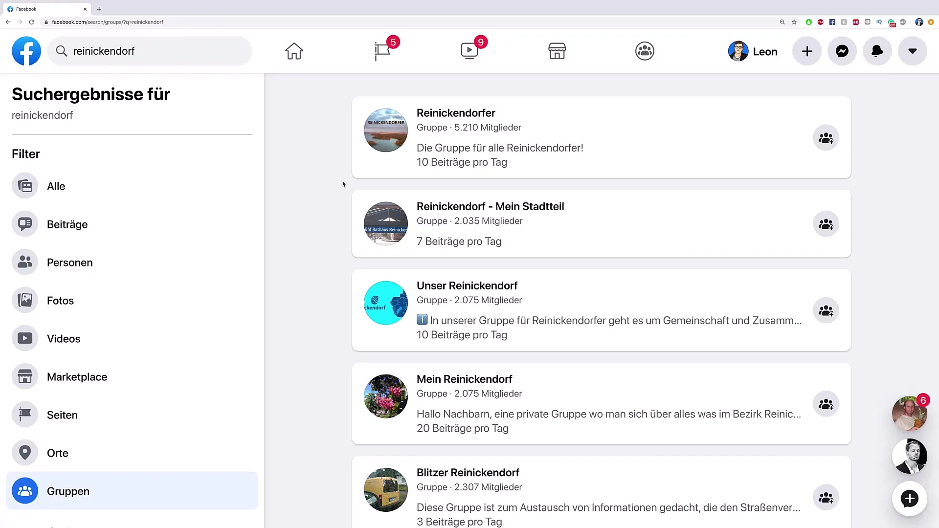The height and width of the screenshot is (528, 939).
Task: Open the Reels/Video feed icon
Action: coord(469,51)
